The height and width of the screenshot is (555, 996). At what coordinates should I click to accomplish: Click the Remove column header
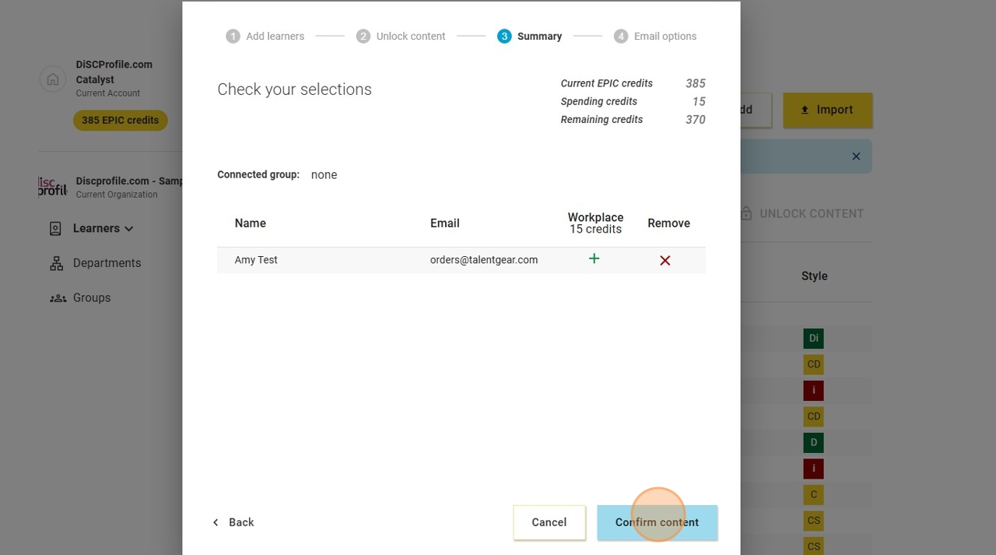click(x=669, y=223)
